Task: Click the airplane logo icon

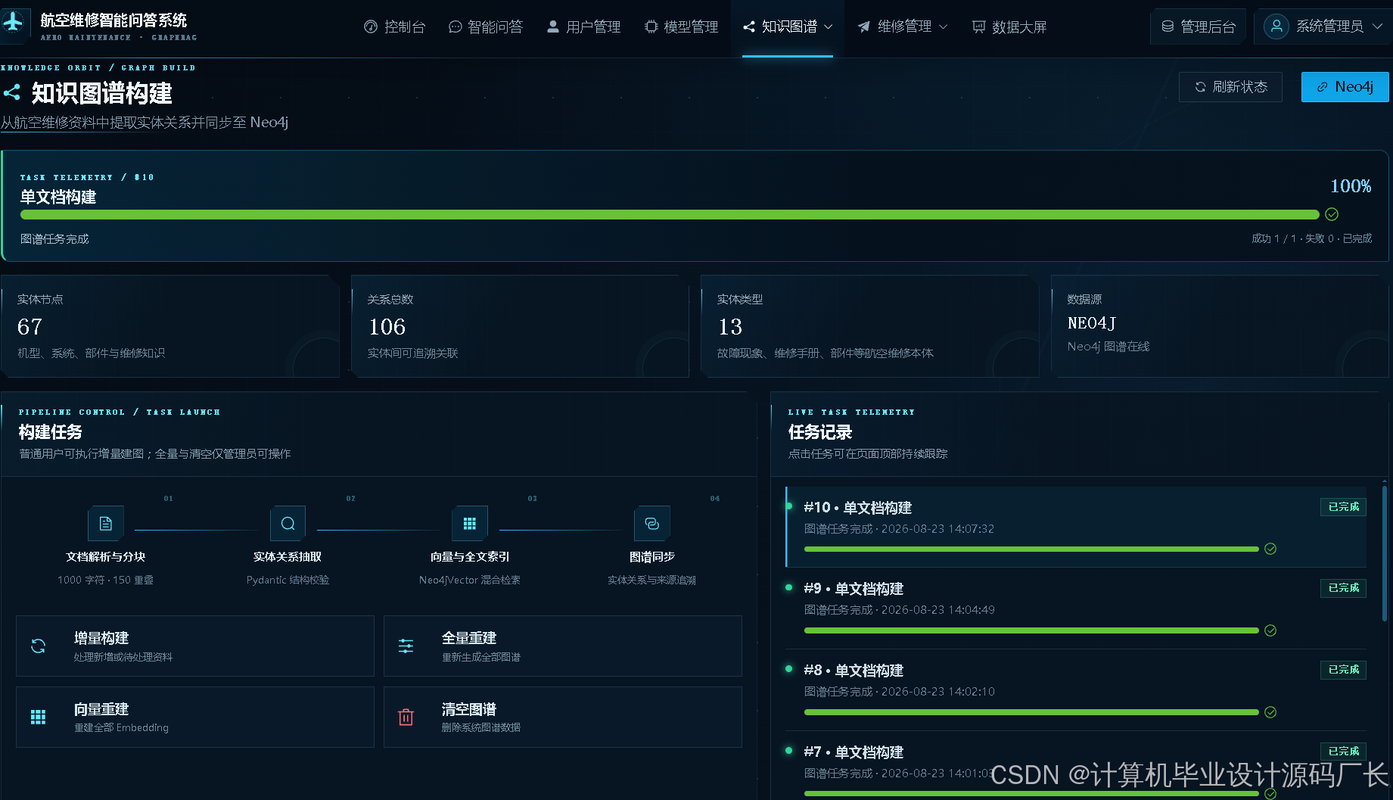Action: click(x=13, y=23)
